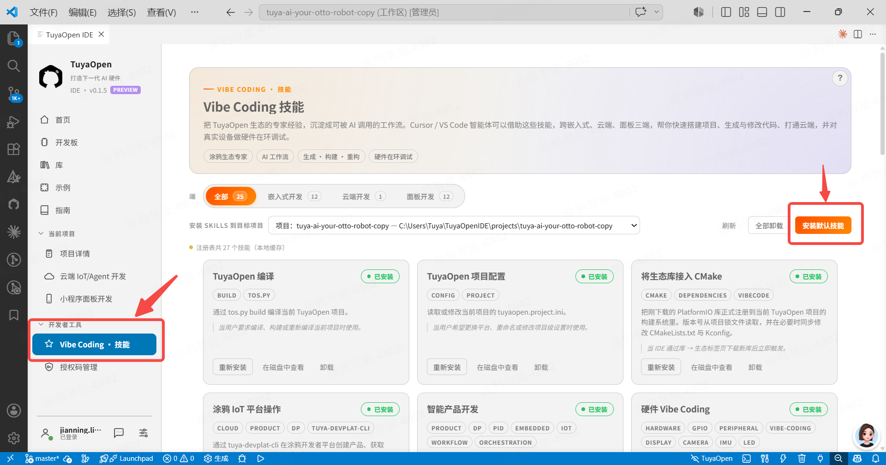This screenshot has width=886, height=465.
Task: Open the feedback chat icon beside user name
Action: [119, 432]
